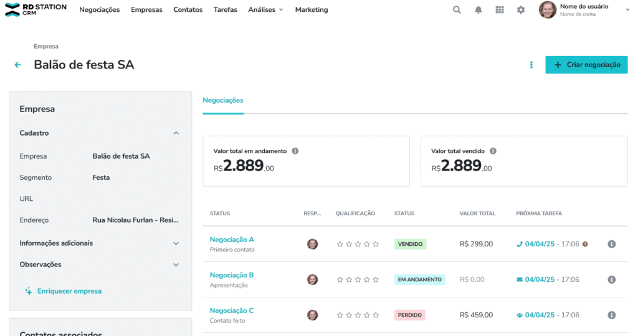Open info icon on Negociação A row

(x=611, y=244)
